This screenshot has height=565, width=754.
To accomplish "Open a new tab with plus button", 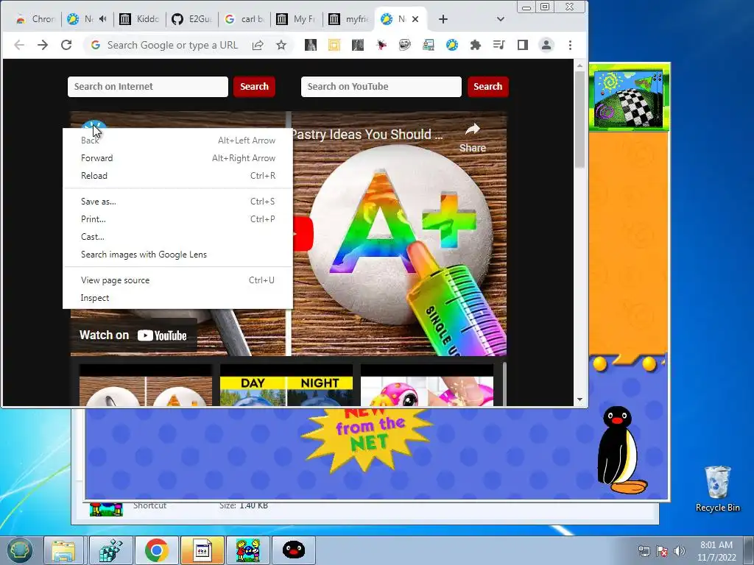I will (x=443, y=19).
